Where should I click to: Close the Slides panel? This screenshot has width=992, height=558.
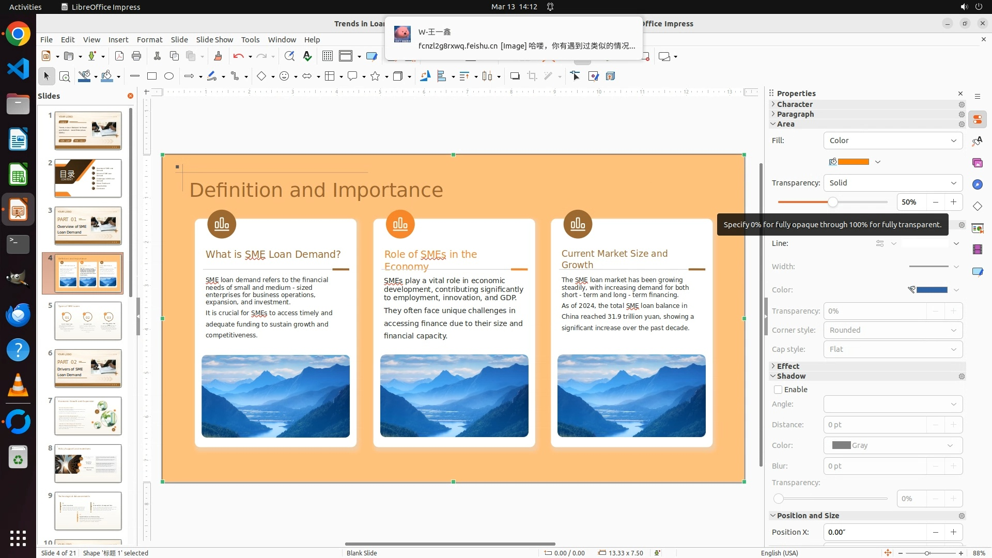(130, 96)
